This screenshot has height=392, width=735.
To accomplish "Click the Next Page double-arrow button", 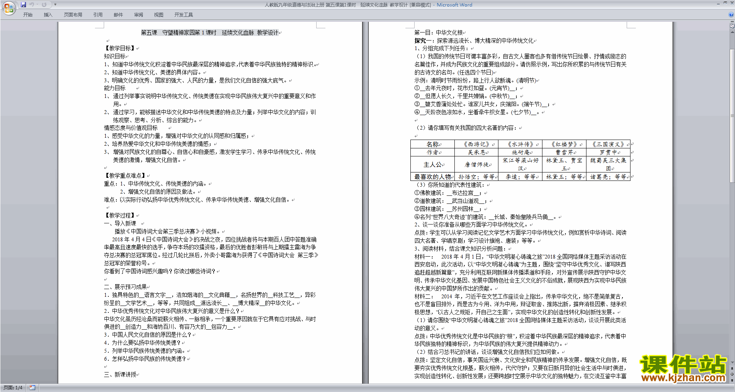I will 732,380.
